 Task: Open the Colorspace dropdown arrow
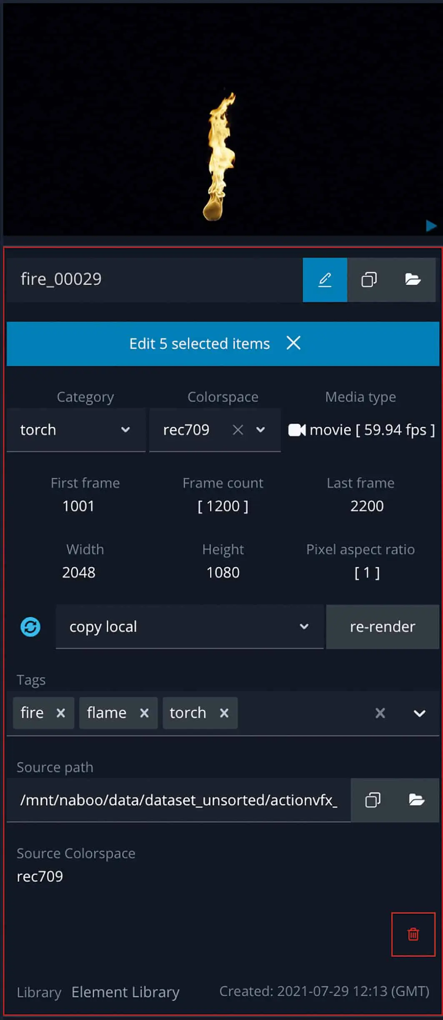[261, 430]
